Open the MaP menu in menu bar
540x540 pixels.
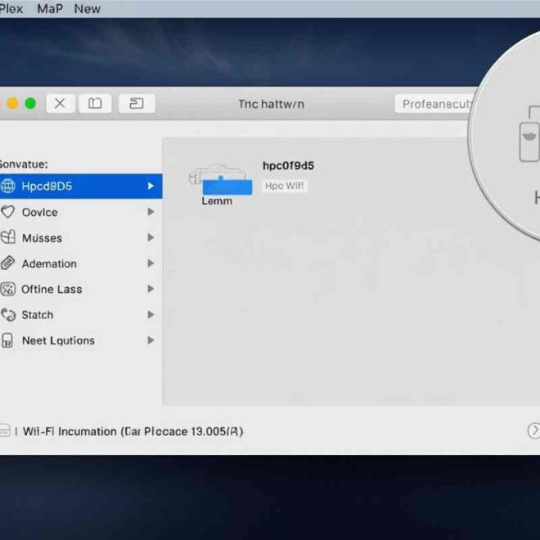point(50,9)
